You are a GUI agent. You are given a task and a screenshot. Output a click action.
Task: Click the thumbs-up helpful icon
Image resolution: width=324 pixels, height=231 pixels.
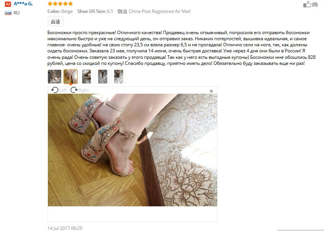tap(307, 4)
